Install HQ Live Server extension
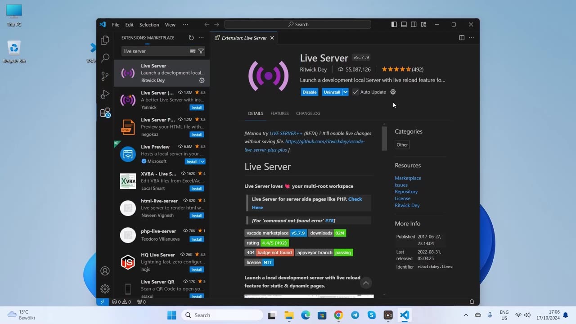The height and width of the screenshot is (324, 576). tap(197, 270)
